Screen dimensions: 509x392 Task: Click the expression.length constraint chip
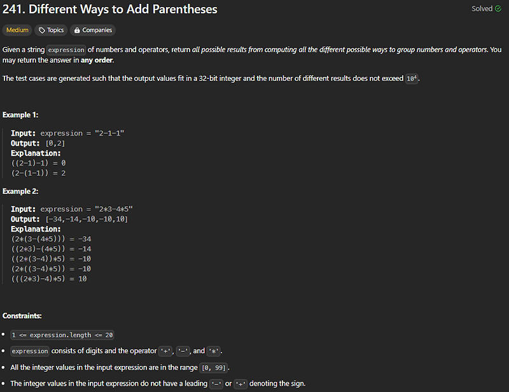62,334
